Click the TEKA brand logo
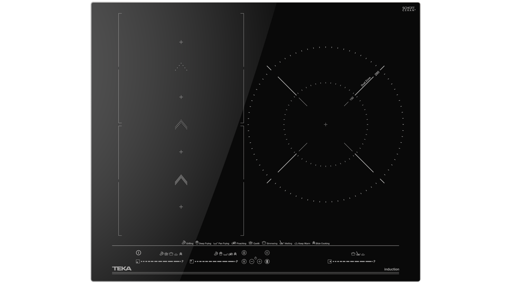 click(122, 269)
